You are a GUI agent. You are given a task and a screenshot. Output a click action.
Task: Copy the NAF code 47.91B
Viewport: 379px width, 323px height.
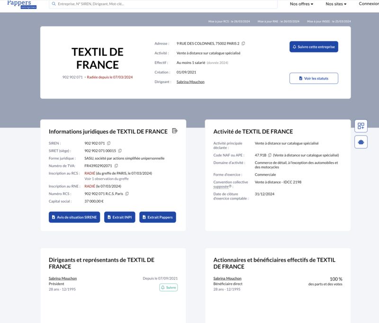270,155
